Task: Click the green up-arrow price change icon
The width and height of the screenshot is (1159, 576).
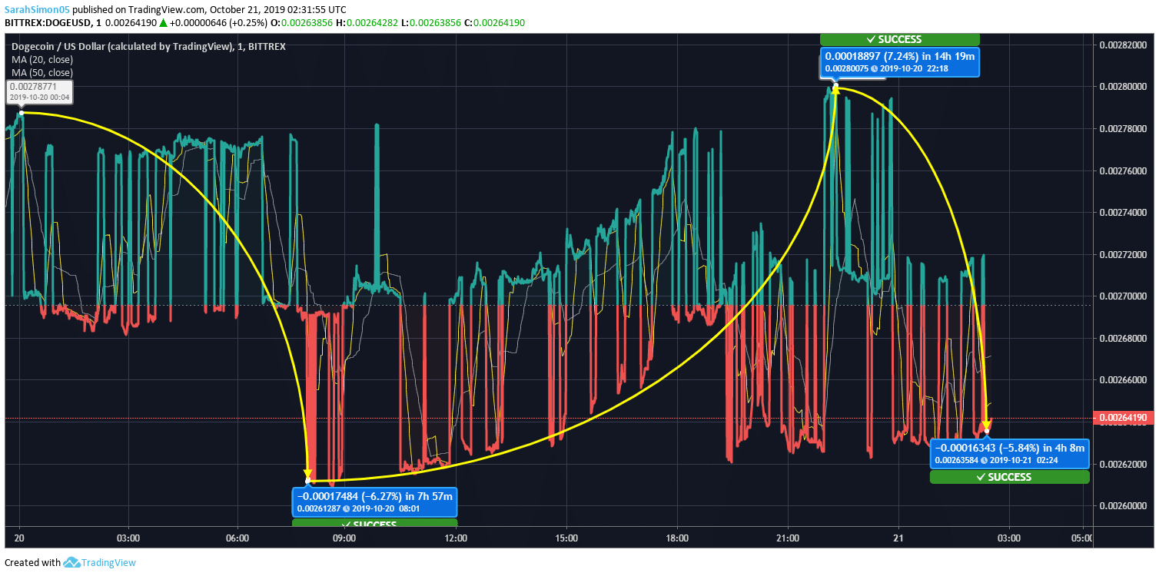Action: (163, 23)
